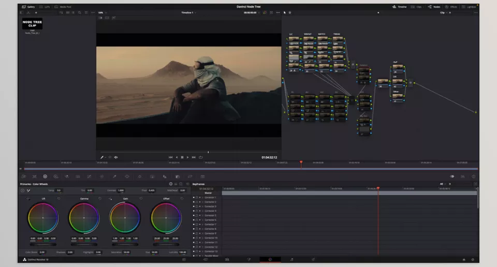Viewport: 497px width, 267px height.
Task: Toggle the keyframe enable for Corrector 3
Action: point(194,206)
